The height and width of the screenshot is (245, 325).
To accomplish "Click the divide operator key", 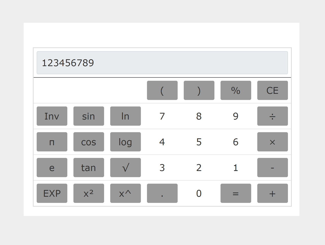I will [x=272, y=116].
